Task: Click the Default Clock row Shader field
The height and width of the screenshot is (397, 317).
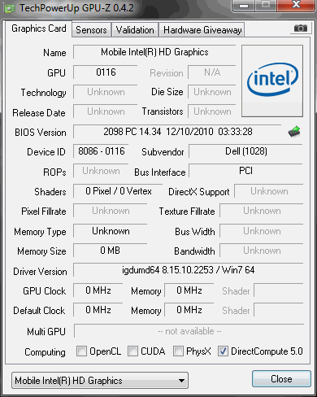Action: coord(279,310)
